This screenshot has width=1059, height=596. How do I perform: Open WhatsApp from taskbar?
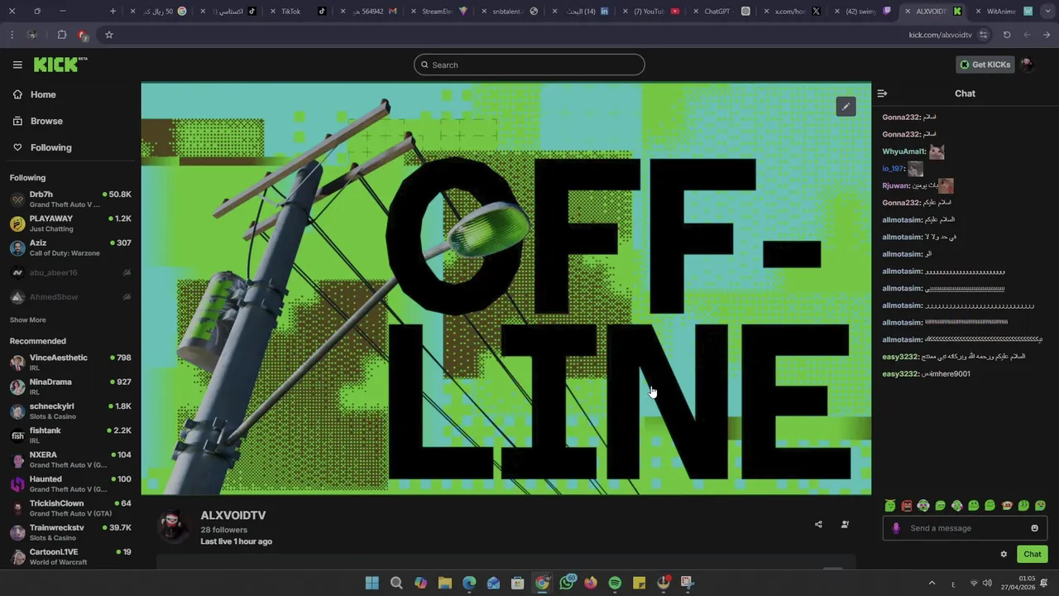click(567, 583)
